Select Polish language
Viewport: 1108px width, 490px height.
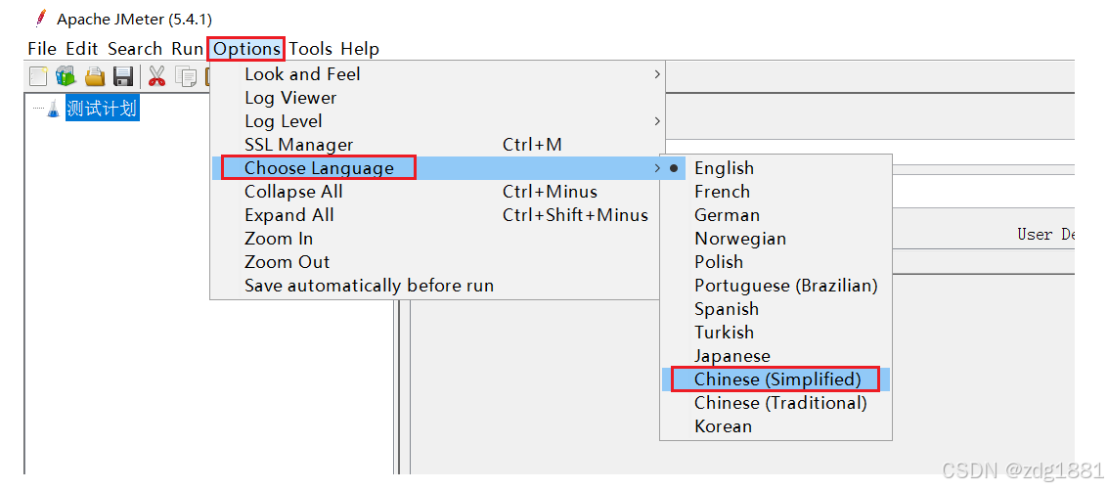[776, 262]
